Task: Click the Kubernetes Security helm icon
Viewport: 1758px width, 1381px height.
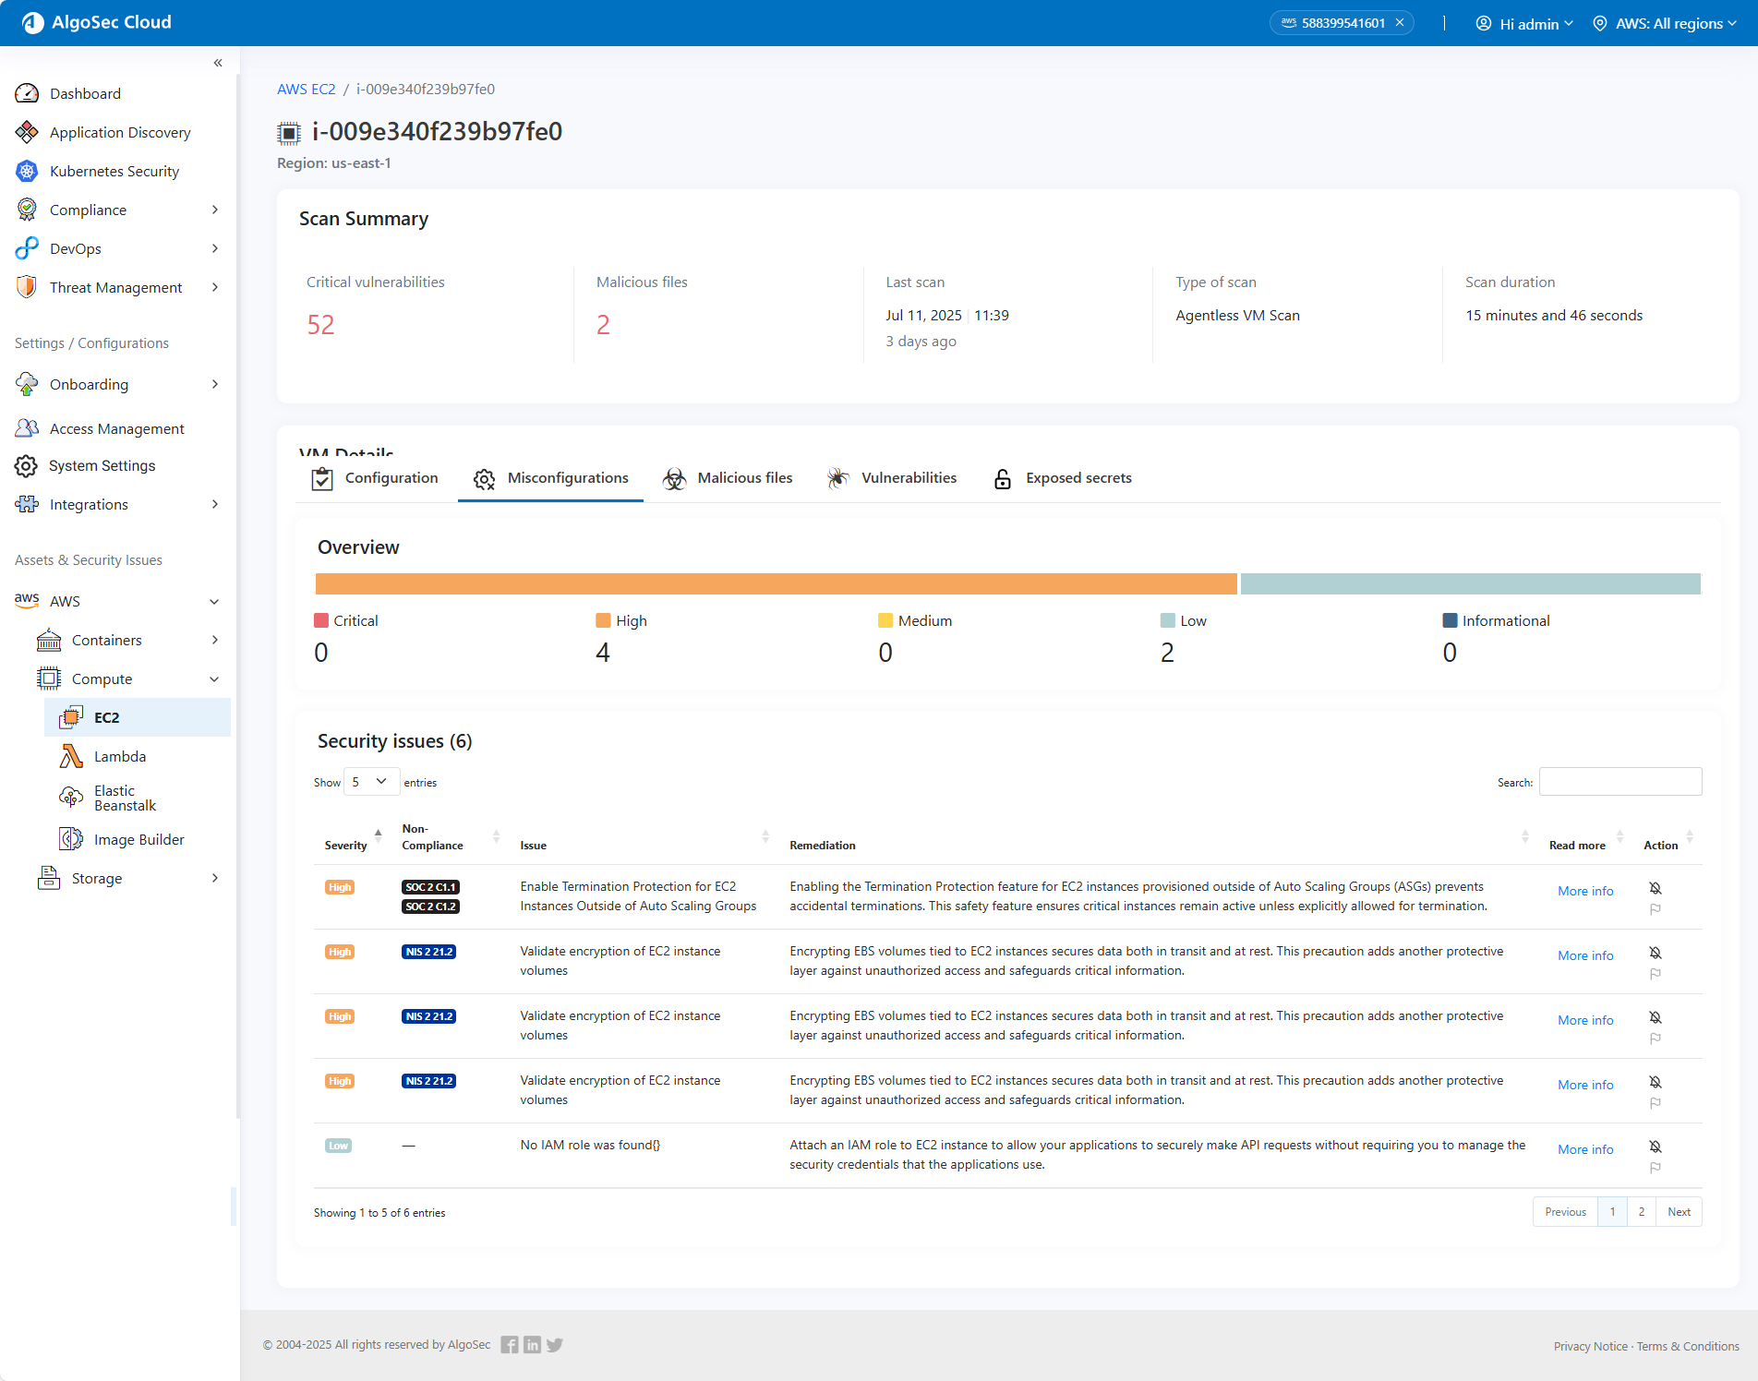Action: pos(27,171)
